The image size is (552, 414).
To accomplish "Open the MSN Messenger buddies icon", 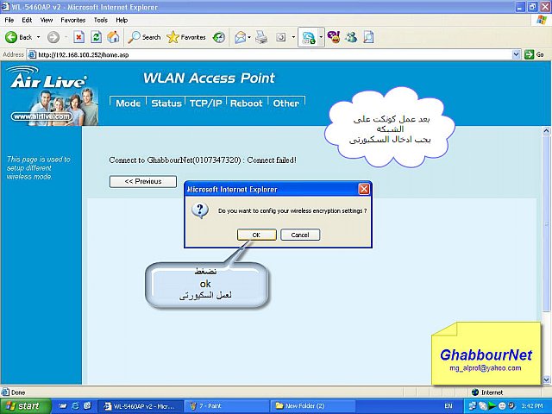I will (351, 37).
